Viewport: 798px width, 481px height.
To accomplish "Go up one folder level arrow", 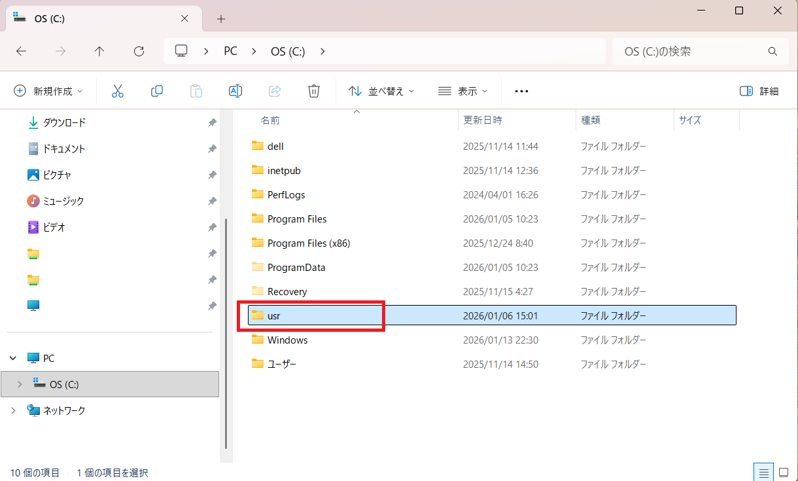I will point(99,51).
